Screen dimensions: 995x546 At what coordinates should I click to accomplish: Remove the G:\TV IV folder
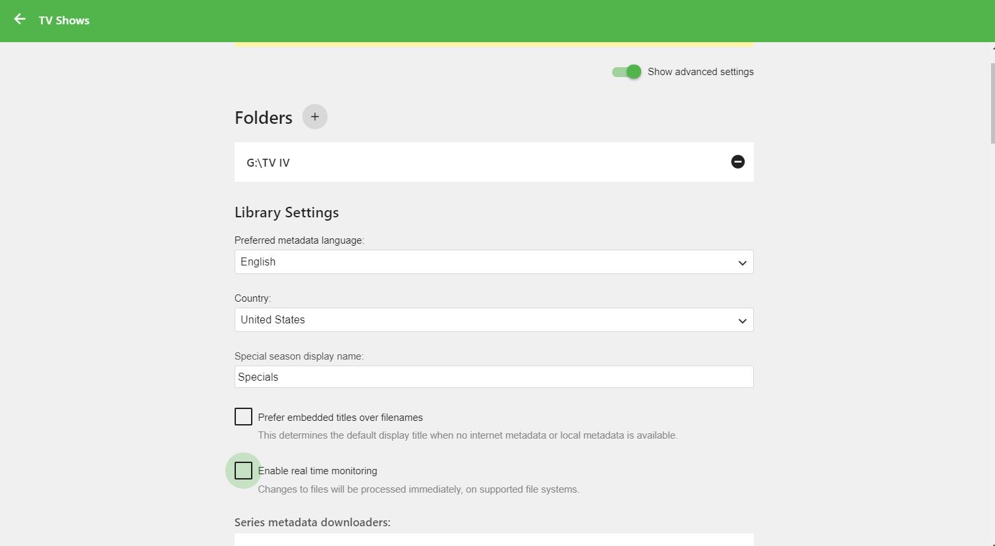(x=737, y=162)
